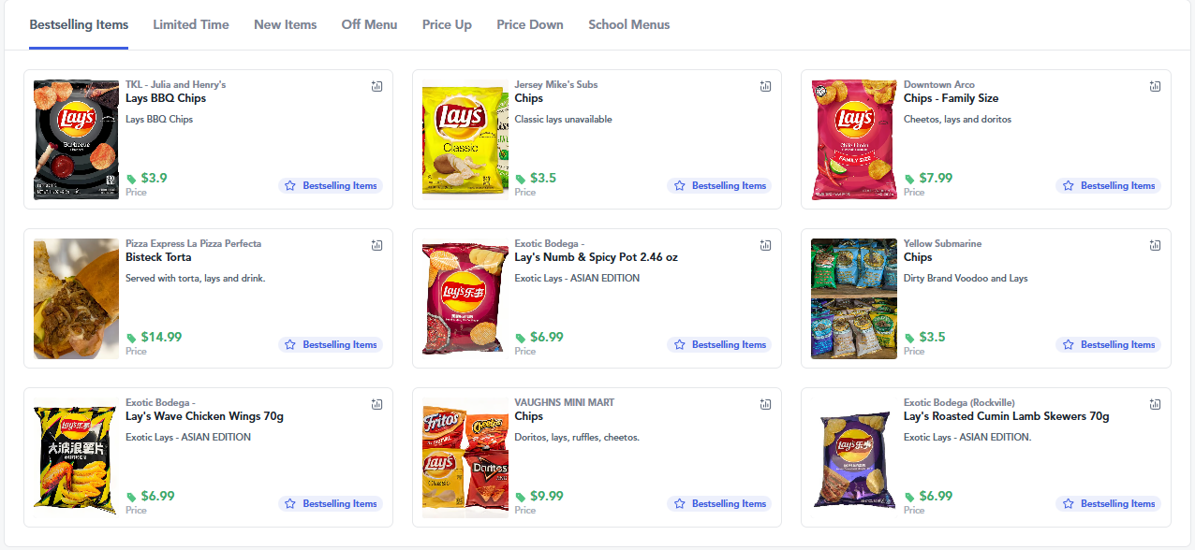Select the Off Menu tab
The image size is (1195, 550).
click(x=369, y=25)
